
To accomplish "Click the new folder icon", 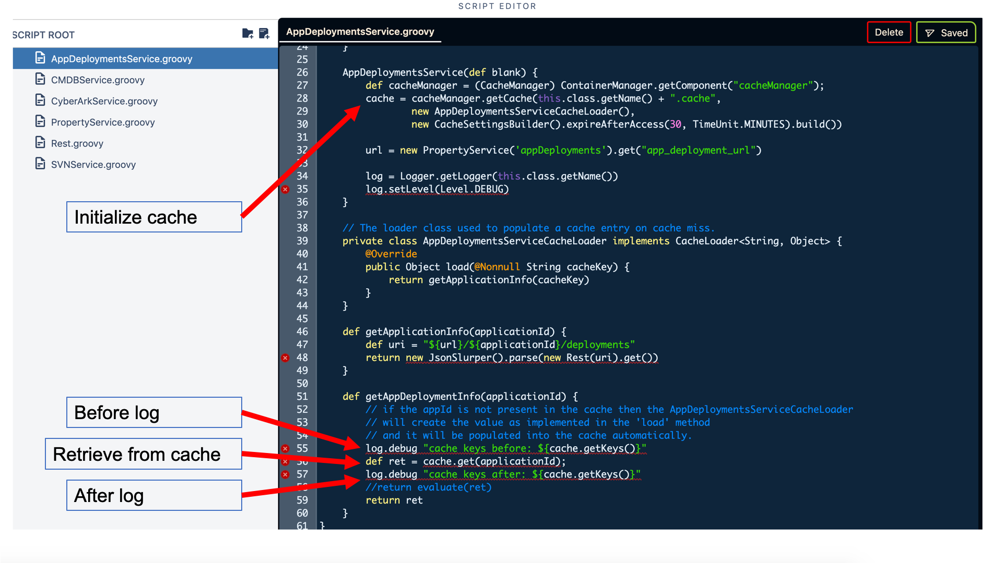I will coord(247,34).
